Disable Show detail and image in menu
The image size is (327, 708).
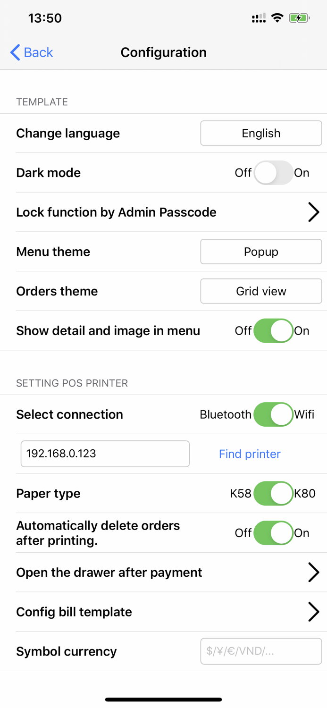273,330
